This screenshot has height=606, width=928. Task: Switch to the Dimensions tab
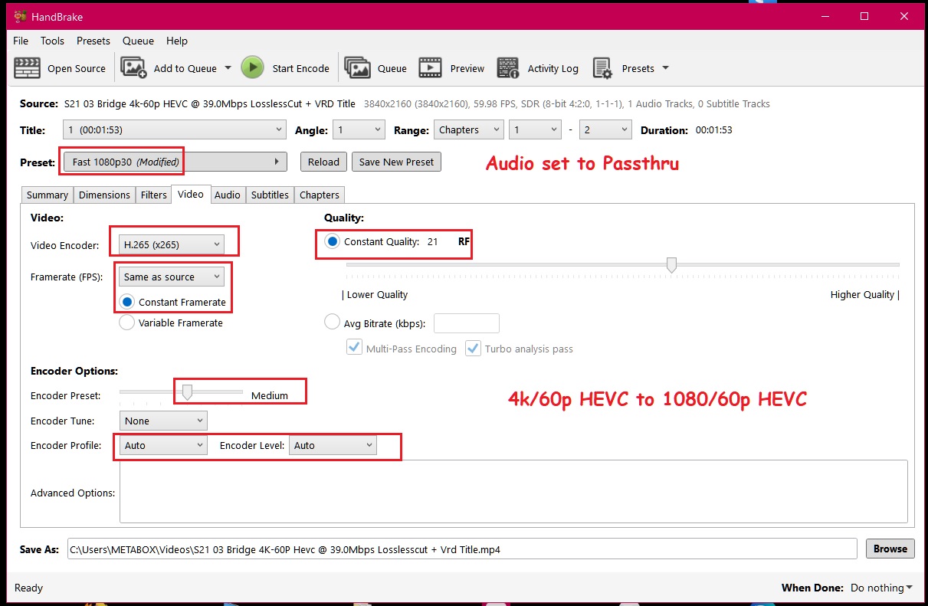coord(104,195)
